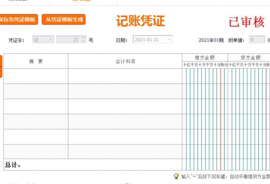Select the first row 贷方金额 cell
Viewport: 270px width, 184px height.
coord(249,76)
